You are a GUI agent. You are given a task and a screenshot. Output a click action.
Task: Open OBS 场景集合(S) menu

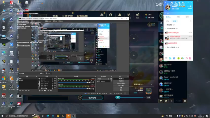[48, 21]
